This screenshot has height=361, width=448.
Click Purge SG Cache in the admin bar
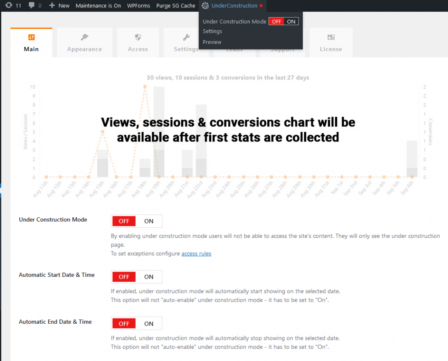(176, 5)
